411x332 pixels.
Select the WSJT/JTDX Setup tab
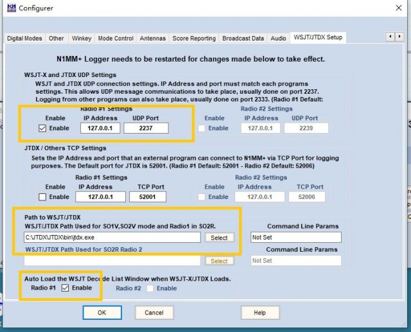pyautogui.click(x=318, y=37)
